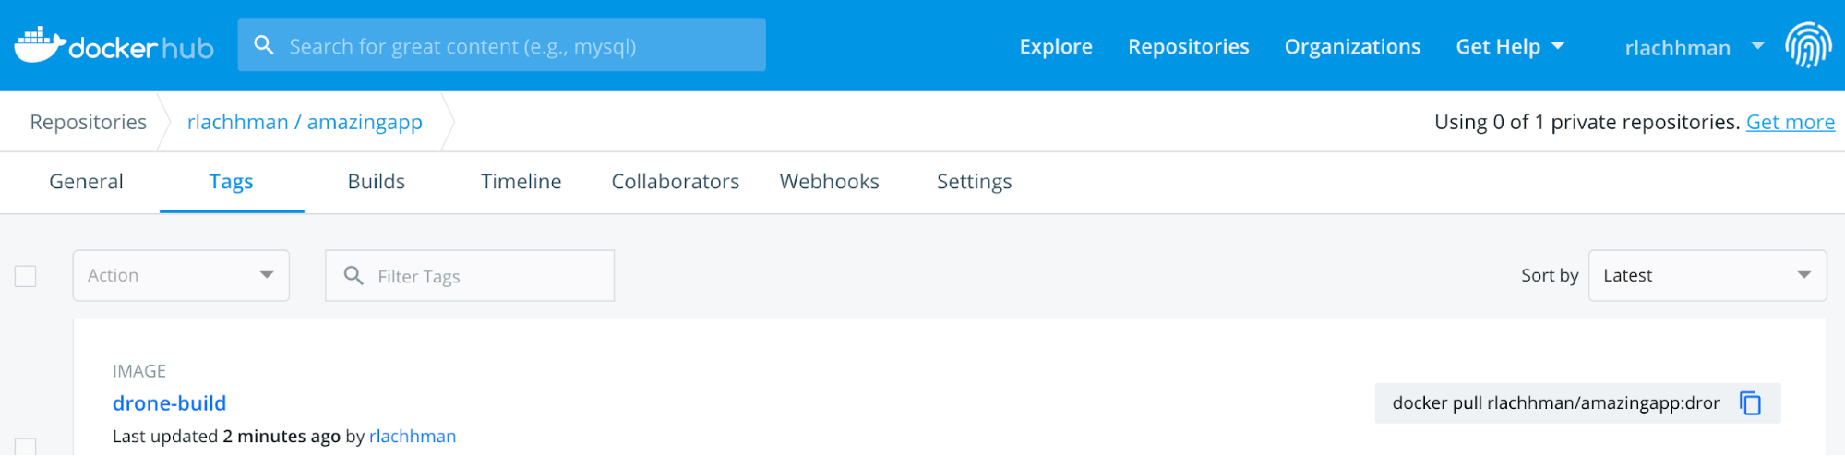Viewport: 1845px width, 456px height.
Task: Click Explore in the top navigation
Action: 1056,46
